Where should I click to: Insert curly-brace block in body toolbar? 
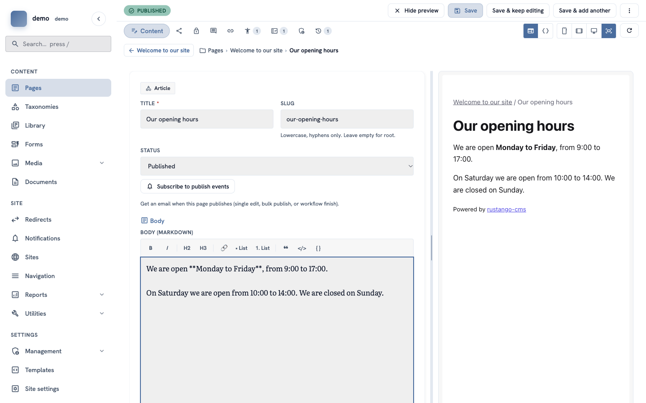tap(318, 248)
